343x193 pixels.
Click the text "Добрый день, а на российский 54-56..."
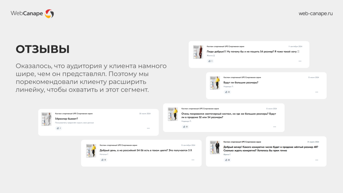146,150
